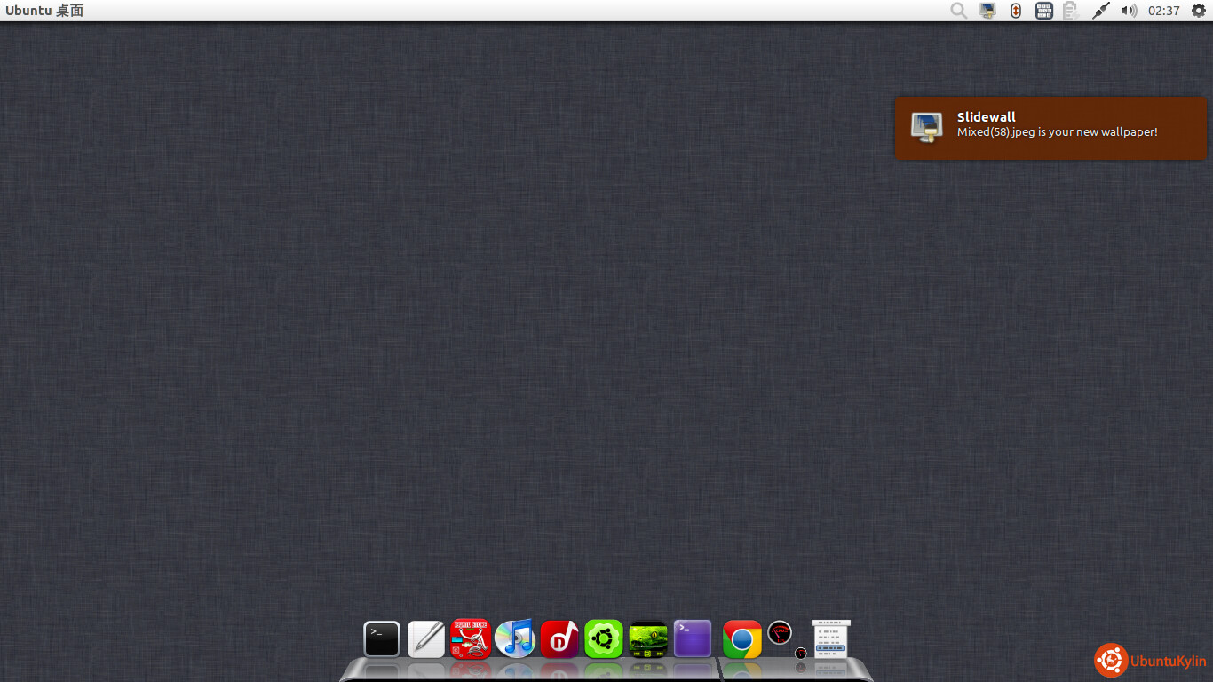1213x682 pixels.
Task: Open the sound volume indicator
Action: [1129, 11]
